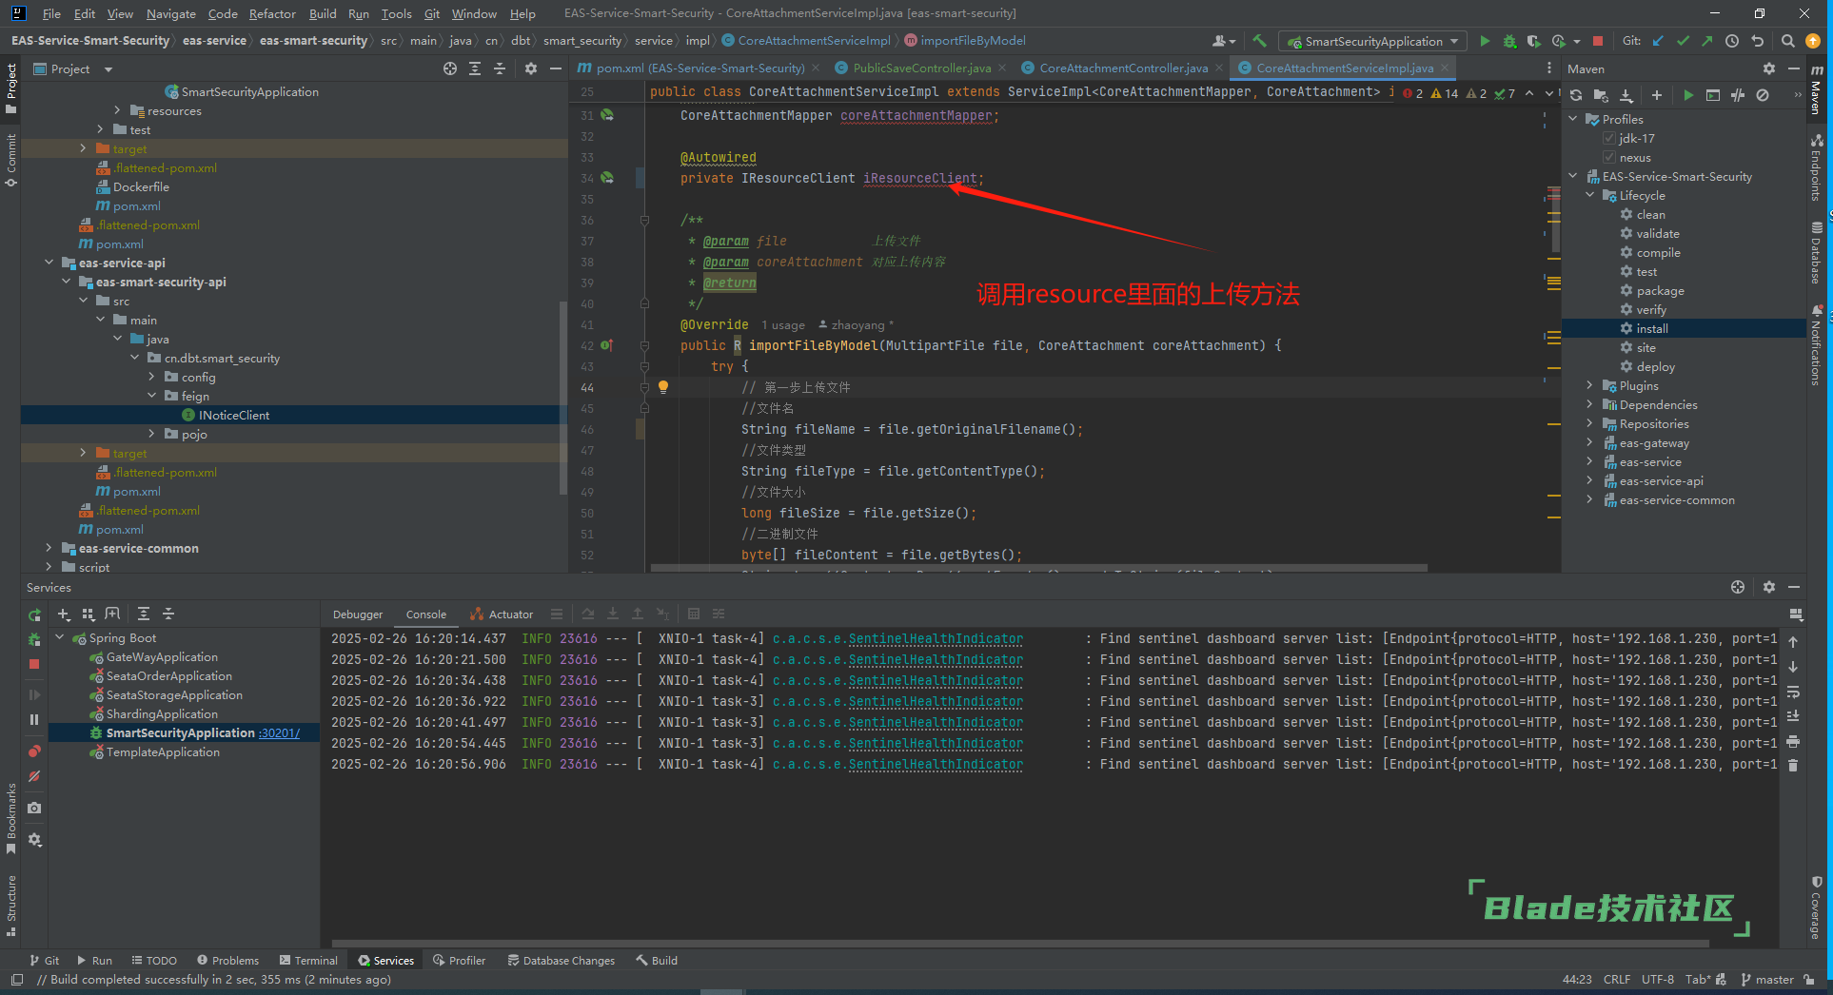Expand the Plugins node in Maven

pyautogui.click(x=1590, y=386)
